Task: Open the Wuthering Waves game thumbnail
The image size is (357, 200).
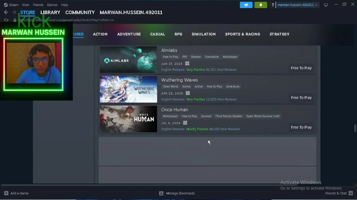Action: click(128, 89)
